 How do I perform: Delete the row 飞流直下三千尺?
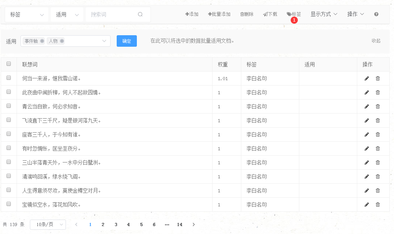[378, 121]
